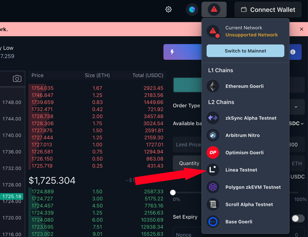The width and height of the screenshot is (308, 237).
Task: Click bid price 1724.727
Action: [42, 199]
